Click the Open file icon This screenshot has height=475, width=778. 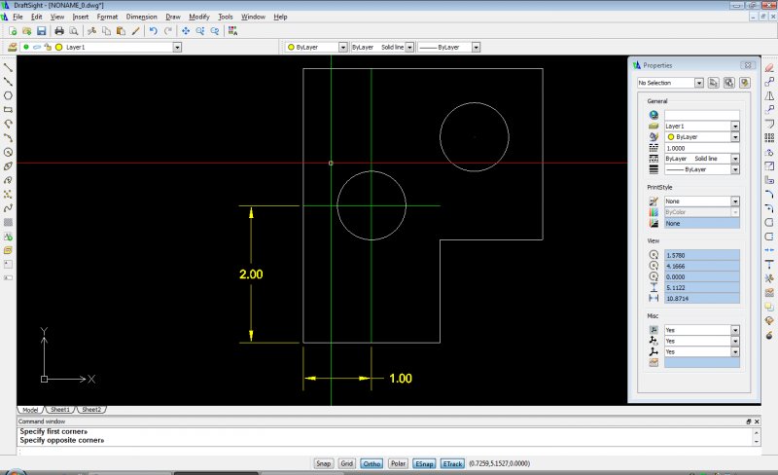click(27, 31)
